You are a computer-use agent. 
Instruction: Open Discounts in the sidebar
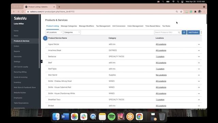pos(18,56)
